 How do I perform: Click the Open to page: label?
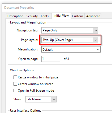tap(28, 59)
